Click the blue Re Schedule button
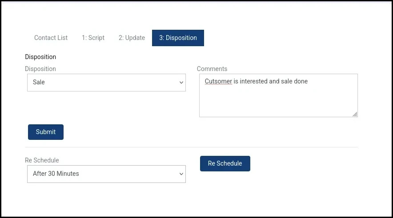This screenshot has width=393, height=218. coord(225,163)
